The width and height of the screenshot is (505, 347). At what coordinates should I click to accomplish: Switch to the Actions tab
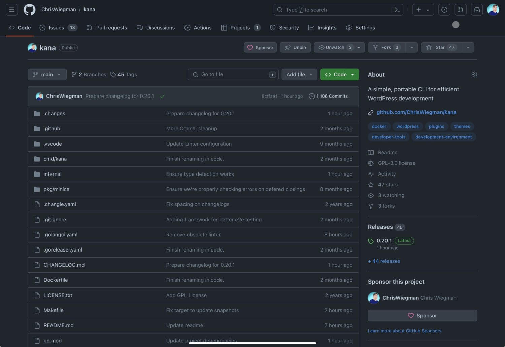(x=198, y=28)
